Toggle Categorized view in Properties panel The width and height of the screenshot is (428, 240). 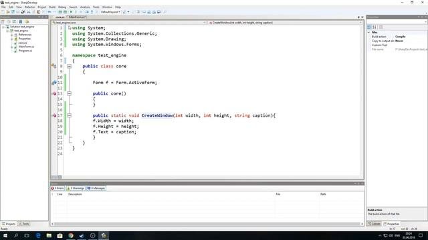369,27
